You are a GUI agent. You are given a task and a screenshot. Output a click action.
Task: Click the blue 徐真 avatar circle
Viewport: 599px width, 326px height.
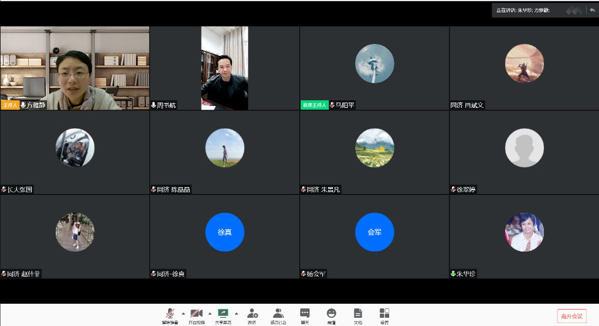click(x=224, y=232)
